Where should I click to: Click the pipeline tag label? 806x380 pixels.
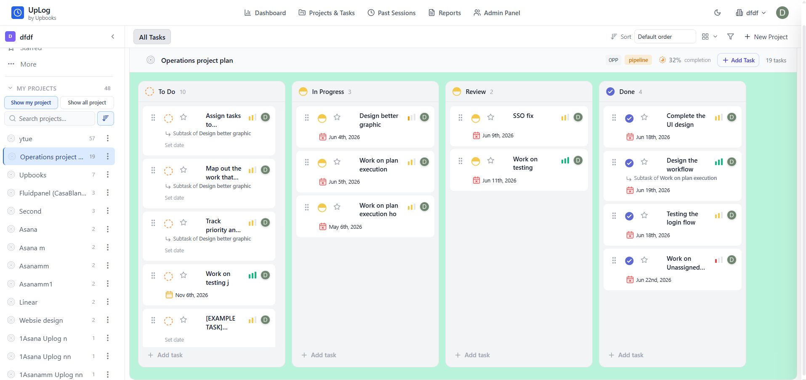(638, 60)
